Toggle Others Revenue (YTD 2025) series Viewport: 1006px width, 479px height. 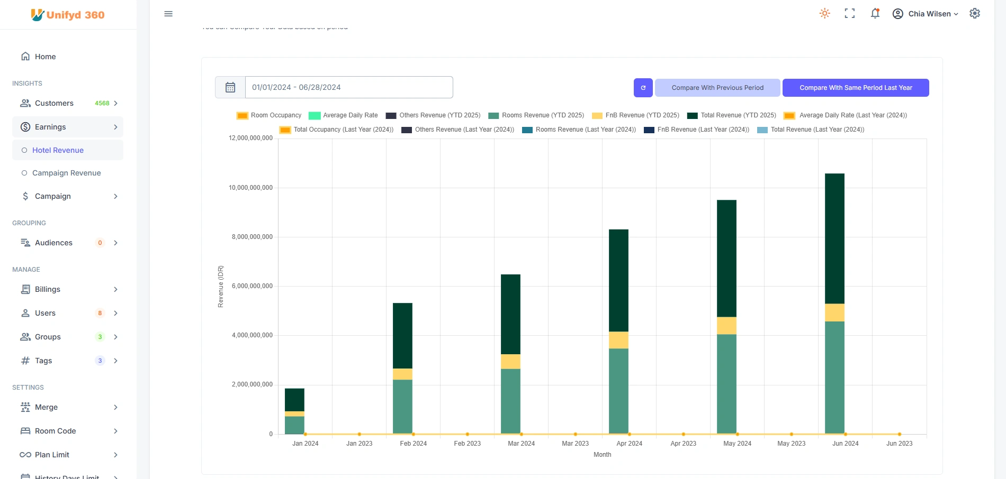pos(433,115)
